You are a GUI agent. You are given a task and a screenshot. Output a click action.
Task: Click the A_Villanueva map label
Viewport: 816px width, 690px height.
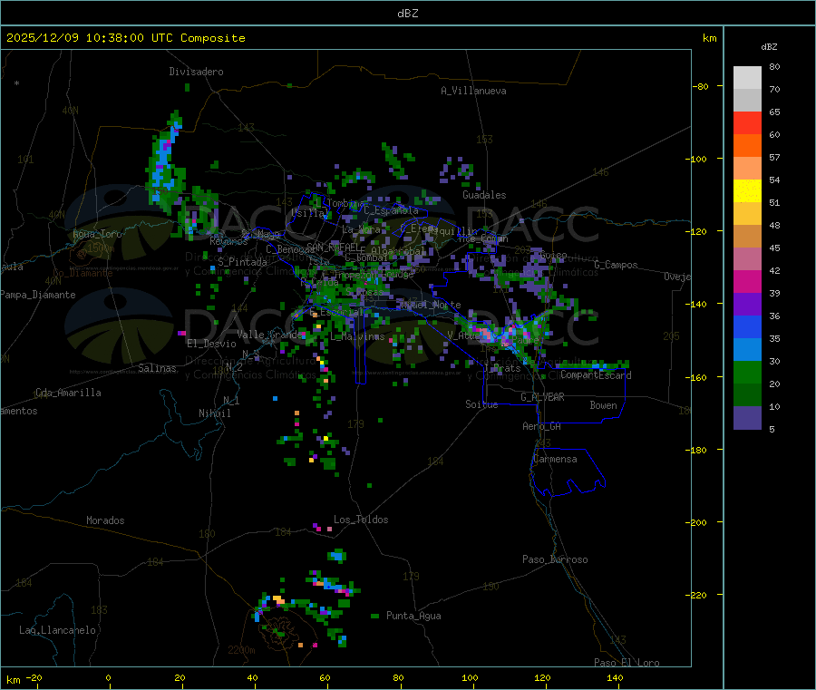(473, 91)
